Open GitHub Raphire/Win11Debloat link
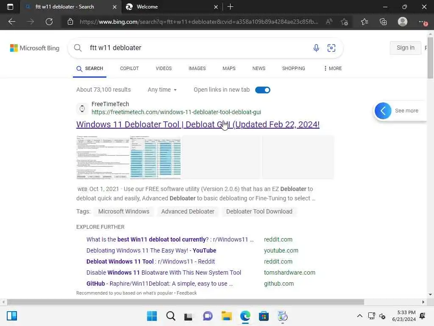This screenshot has width=434, height=326. [x=159, y=284]
